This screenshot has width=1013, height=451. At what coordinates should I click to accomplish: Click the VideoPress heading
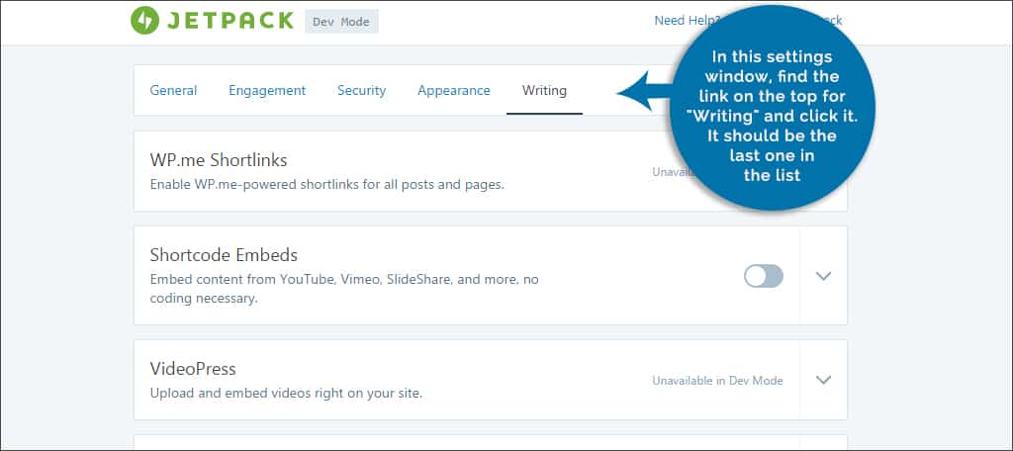193,369
